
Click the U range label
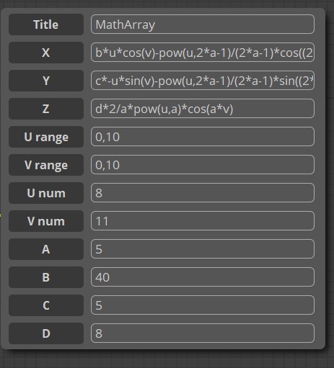pos(46,137)
